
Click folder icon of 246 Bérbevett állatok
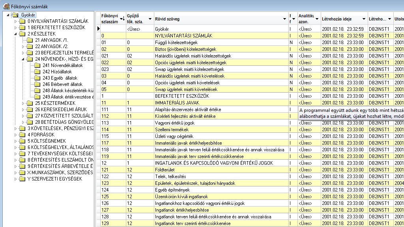tap(37, 84)
